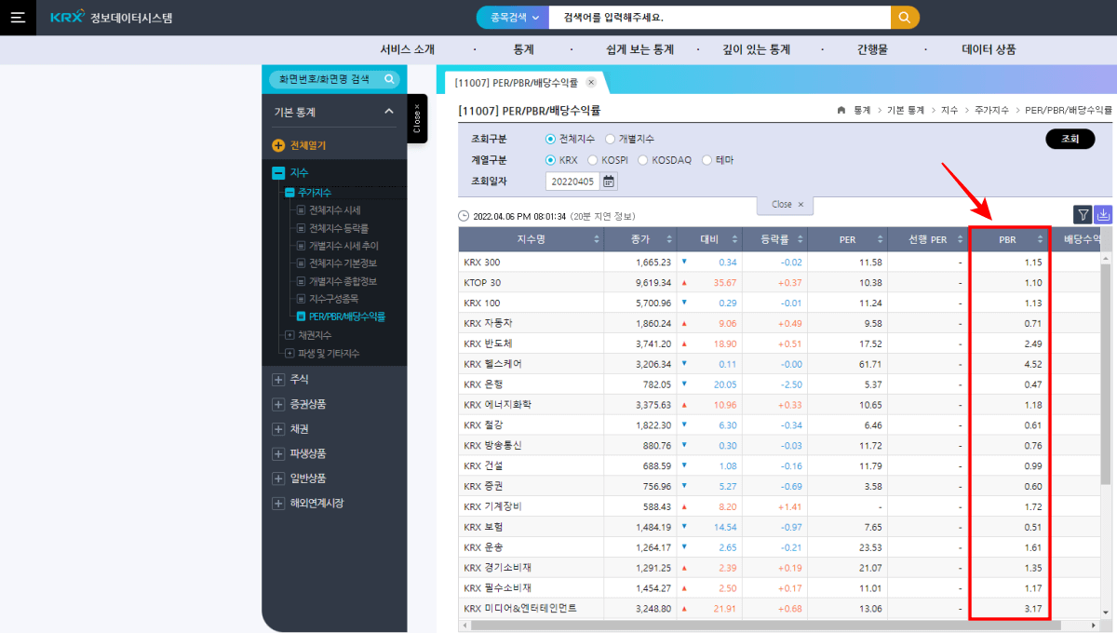Sort table by PER column arrows

click(x=880, y=240)
